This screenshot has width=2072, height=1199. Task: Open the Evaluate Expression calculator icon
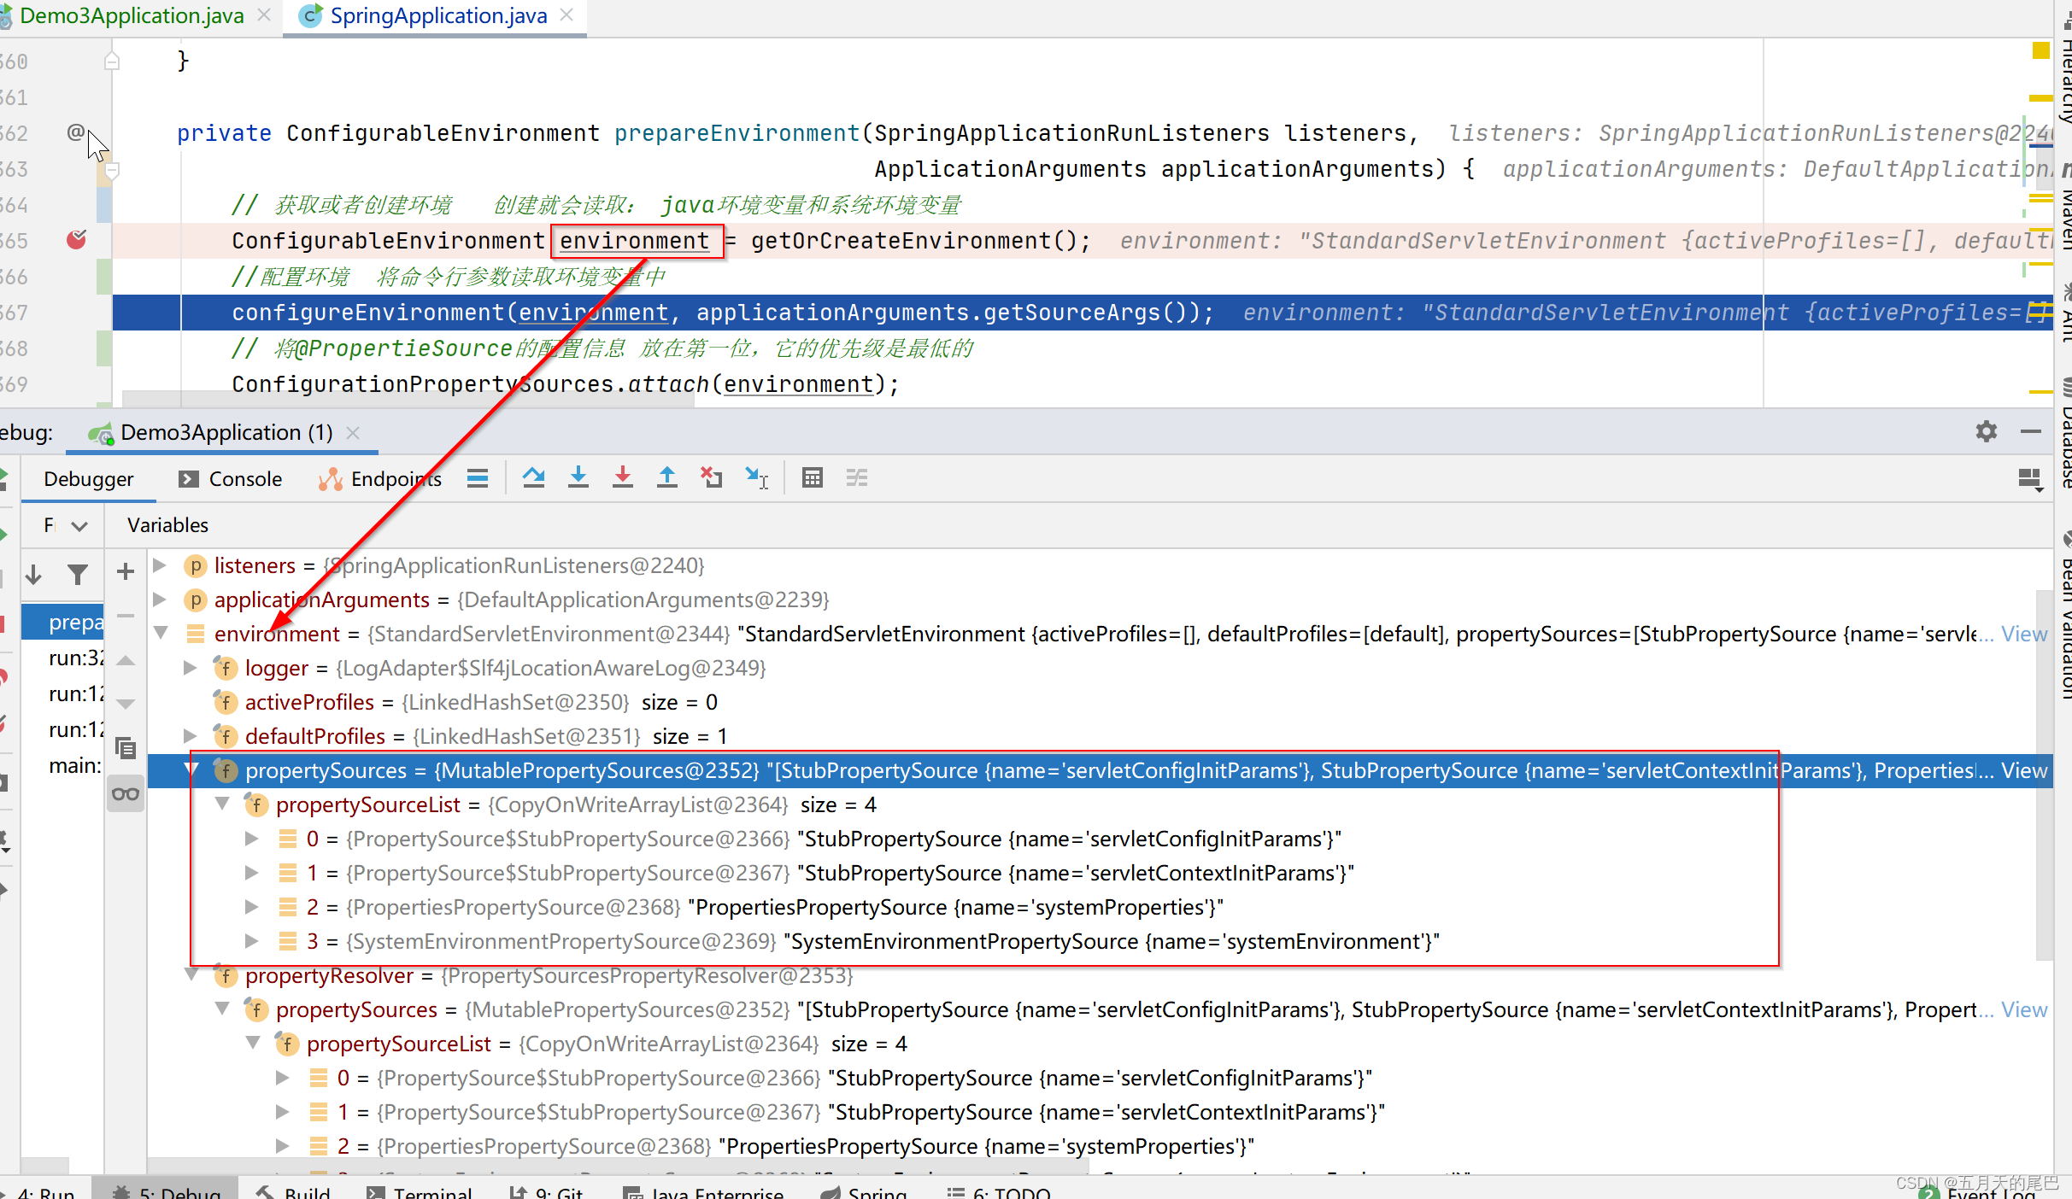point(812,477)
